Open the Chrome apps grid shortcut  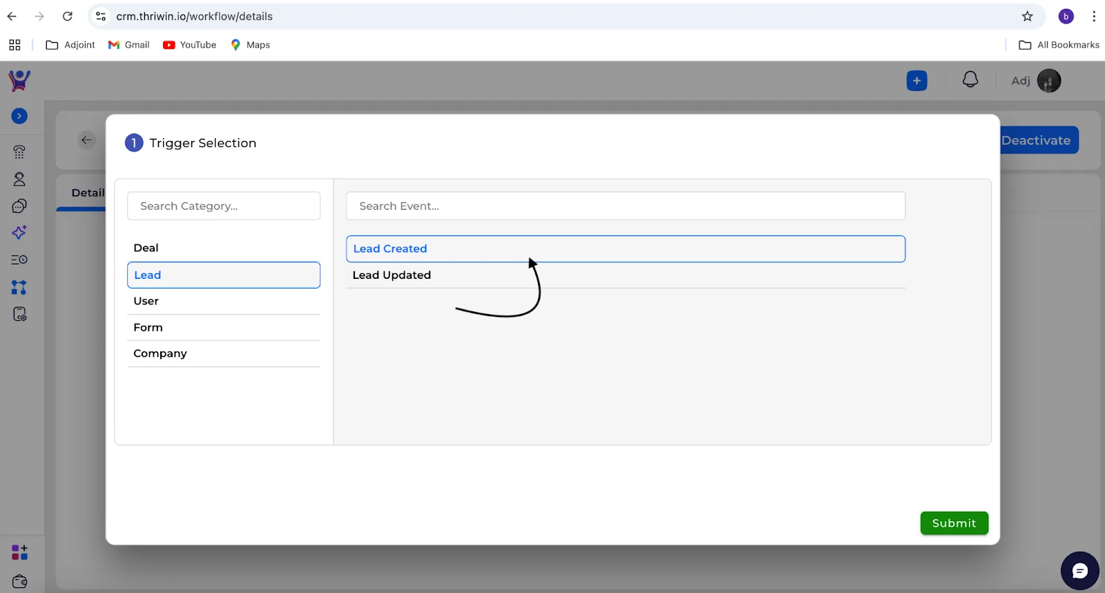tap(15, 45)
